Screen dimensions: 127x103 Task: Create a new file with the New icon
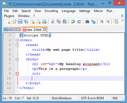tap(8, 22)
